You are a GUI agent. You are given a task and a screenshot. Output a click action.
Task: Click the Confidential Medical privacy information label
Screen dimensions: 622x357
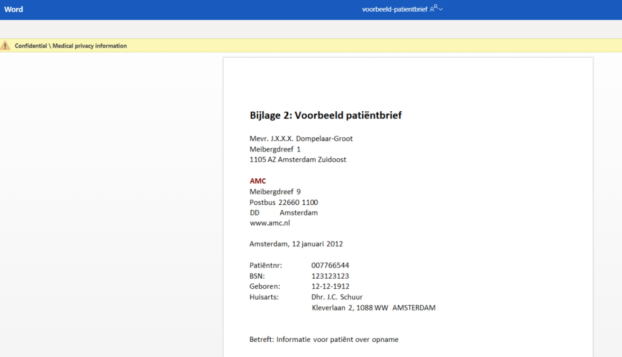tap(71, 46)
